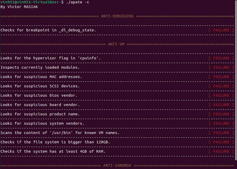Image resolution: width=237 pixels, height=169 pixels.
Task: Click the FAILURE status beside loaded modules check
Action: click(x=221, y=67)
